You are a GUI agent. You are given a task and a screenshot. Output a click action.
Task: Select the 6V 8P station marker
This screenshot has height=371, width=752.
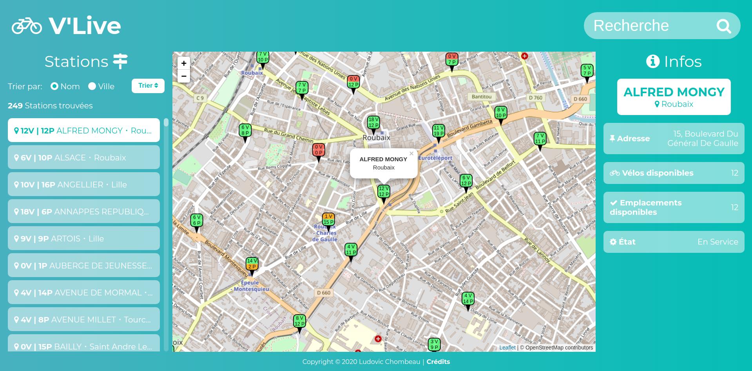pos(245,133)
